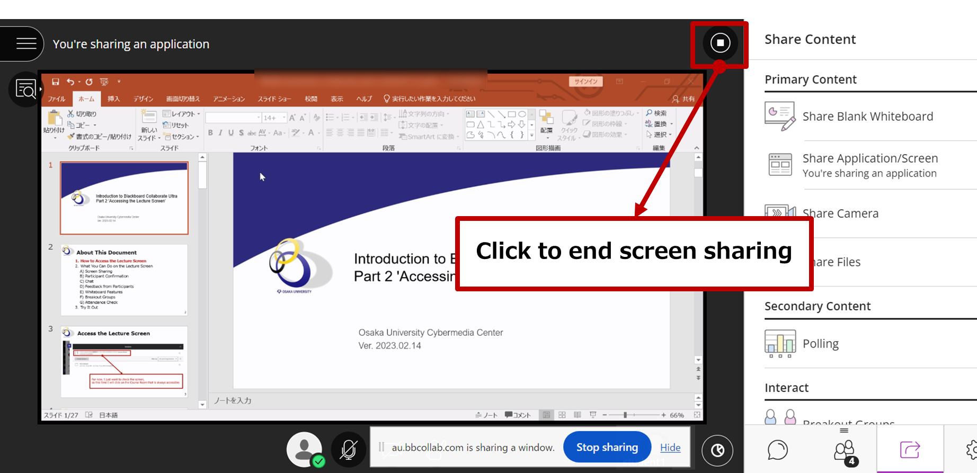Click the timer/clock round icon at bottom

point(717,450)
